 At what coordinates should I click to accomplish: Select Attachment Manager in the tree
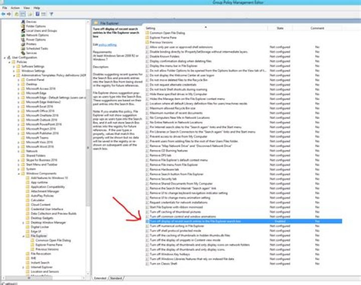tap(45, 191)
